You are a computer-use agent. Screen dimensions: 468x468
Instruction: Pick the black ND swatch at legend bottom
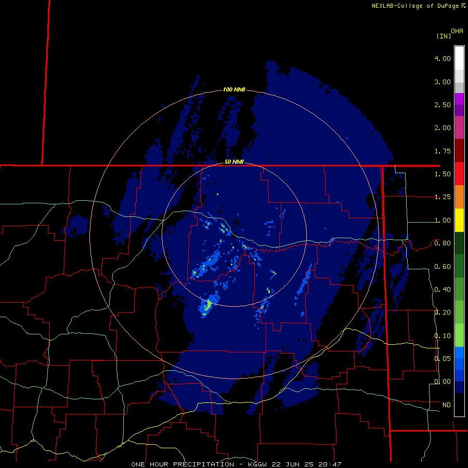pyautogui.click(x=459, y=405)
